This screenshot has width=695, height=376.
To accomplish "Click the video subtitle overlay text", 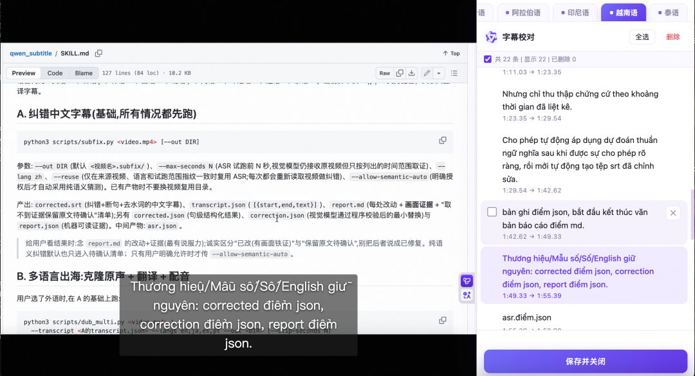I will [239, 315].
